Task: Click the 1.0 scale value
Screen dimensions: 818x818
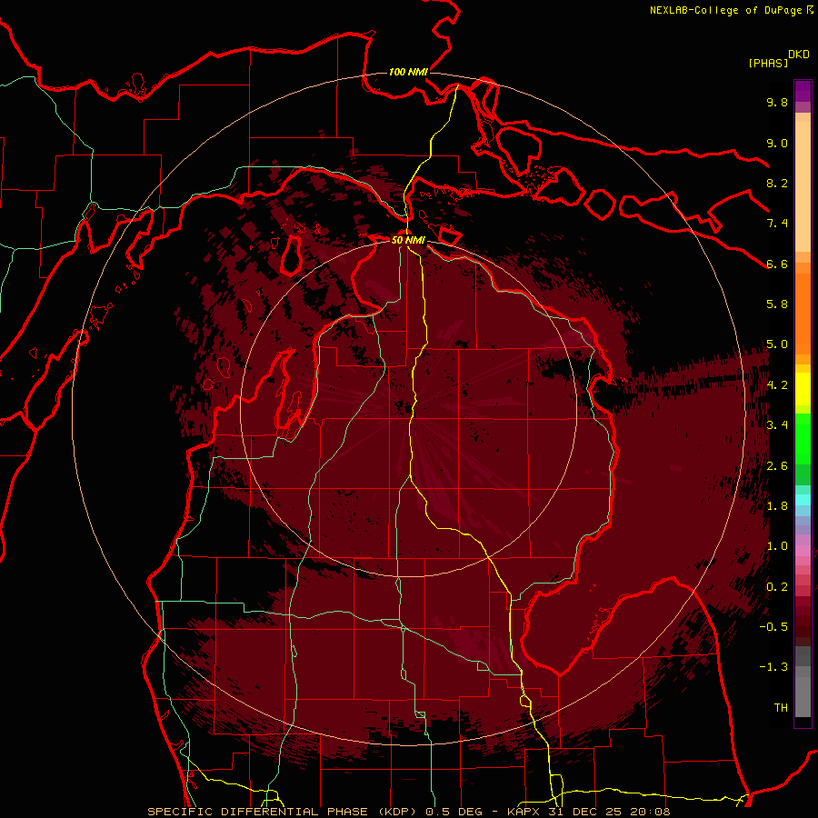Action: click(x=777, y=546)
